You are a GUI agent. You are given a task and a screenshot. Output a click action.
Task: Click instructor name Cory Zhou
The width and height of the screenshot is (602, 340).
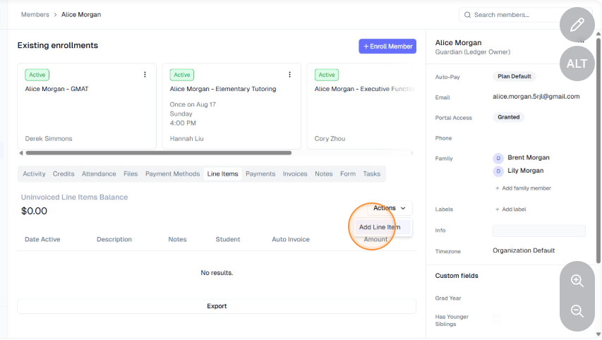point(330,139)
